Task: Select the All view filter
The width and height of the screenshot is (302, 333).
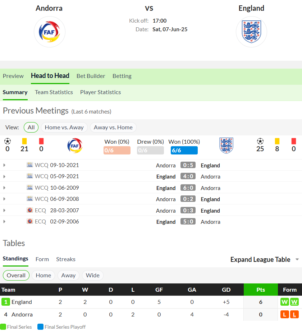Action: (31, 128)
